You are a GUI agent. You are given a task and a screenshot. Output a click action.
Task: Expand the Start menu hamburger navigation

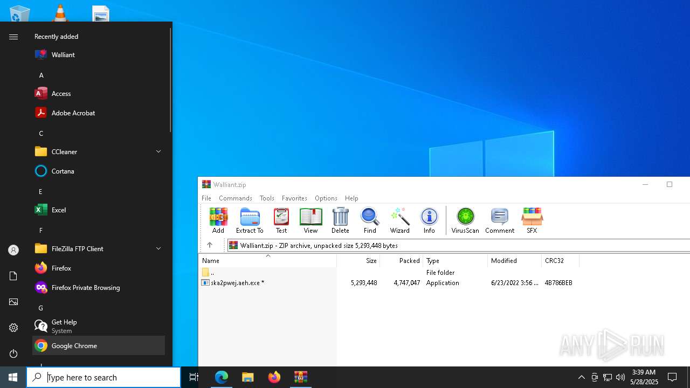[13, 37]
